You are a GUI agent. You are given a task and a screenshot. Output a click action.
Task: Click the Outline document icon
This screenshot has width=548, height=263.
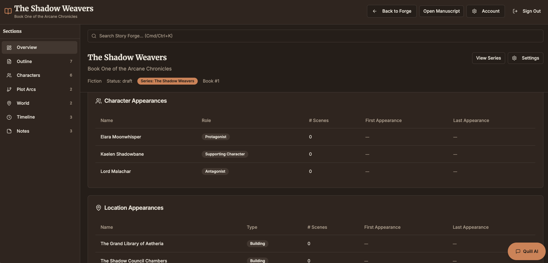pyautogui.click(x=9, y=62)
